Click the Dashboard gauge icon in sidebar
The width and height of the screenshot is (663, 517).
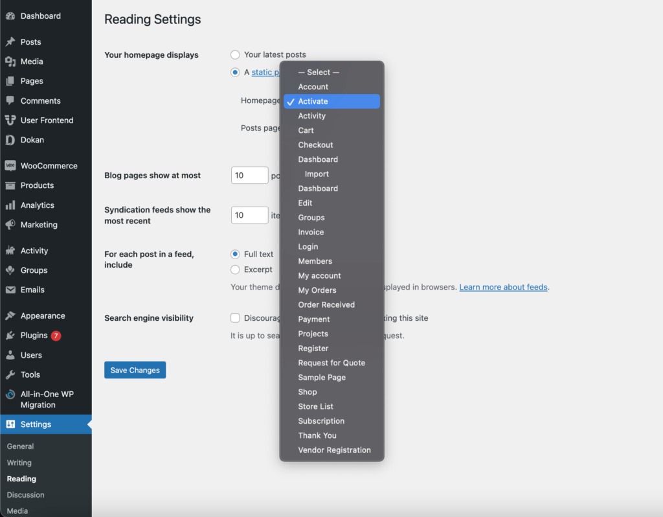(x=10, y=16)
